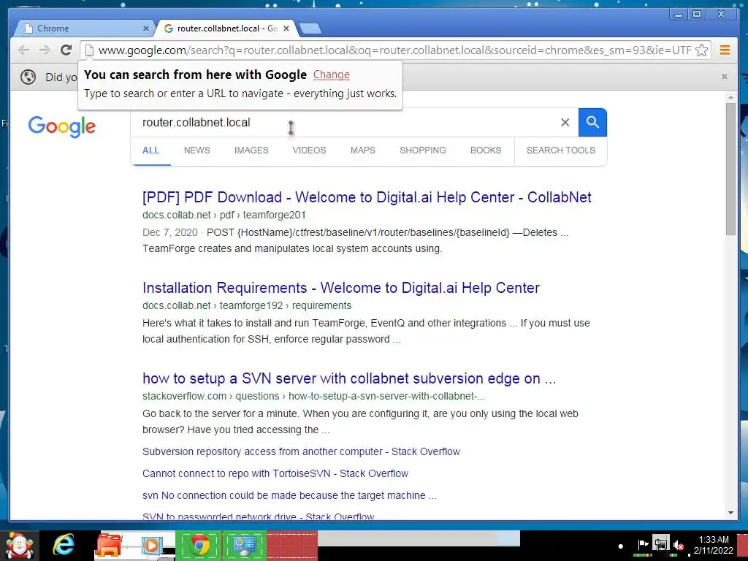
Task: Switch to the first tab titled Chrome
Action: [x=83, y=28]
